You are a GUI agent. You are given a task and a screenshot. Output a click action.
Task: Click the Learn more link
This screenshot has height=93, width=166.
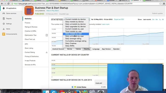point(106,24)
